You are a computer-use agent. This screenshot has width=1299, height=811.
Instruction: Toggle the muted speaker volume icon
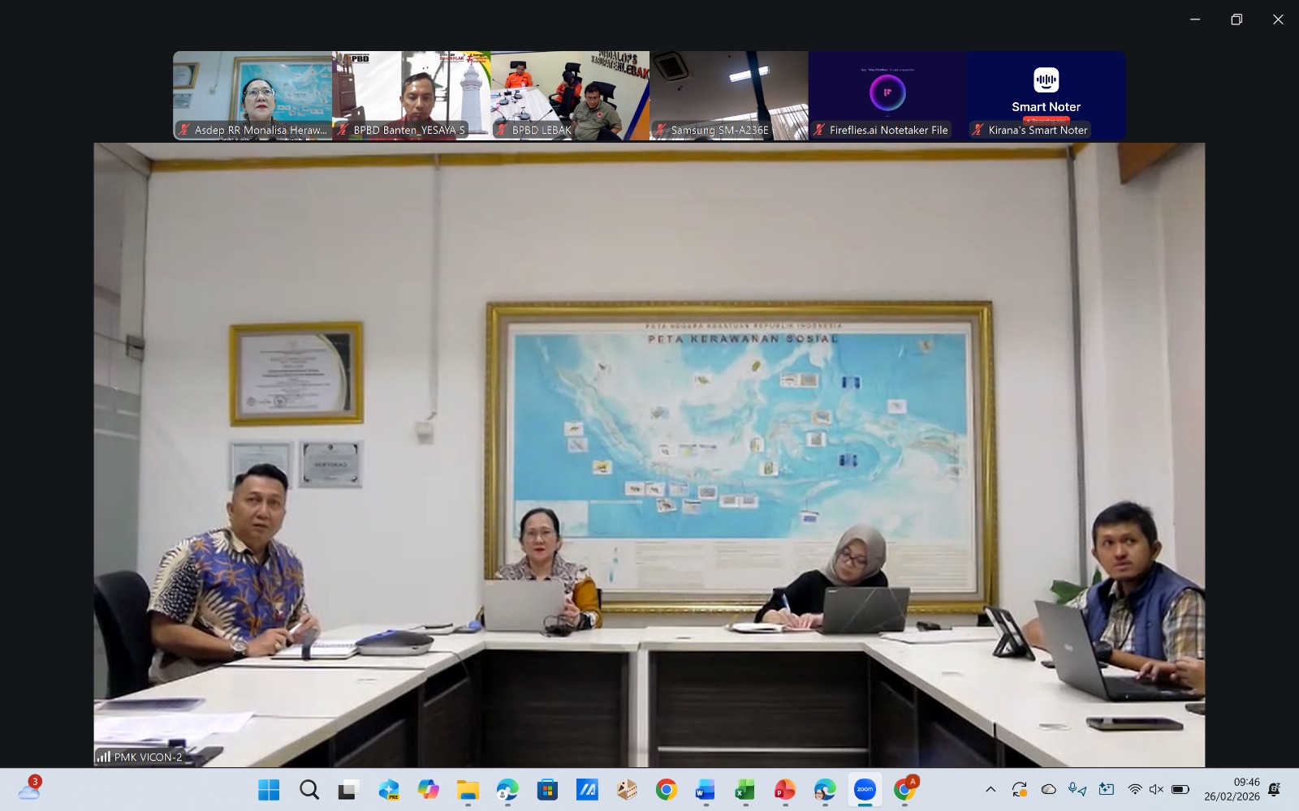(1157, 789)
